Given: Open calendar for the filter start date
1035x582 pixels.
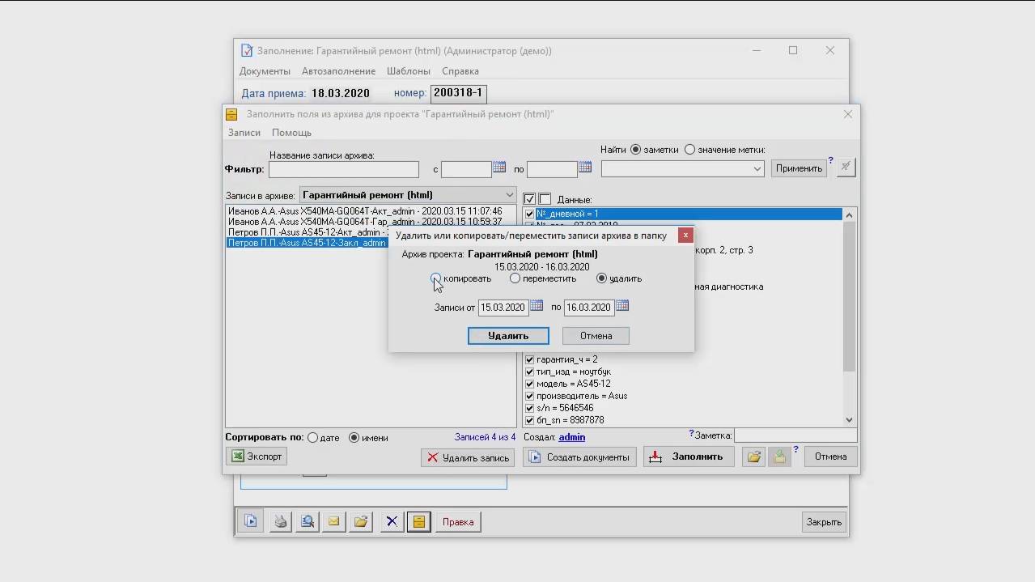Looking at the screenshot, I should [499, 168].
